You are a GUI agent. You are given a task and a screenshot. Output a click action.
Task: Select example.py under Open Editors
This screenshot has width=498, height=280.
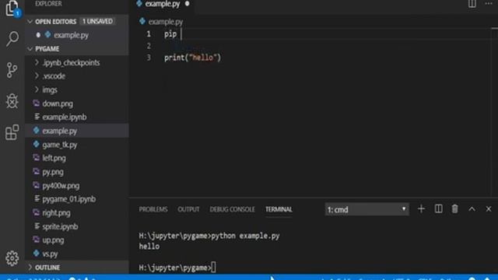(71, 35)
